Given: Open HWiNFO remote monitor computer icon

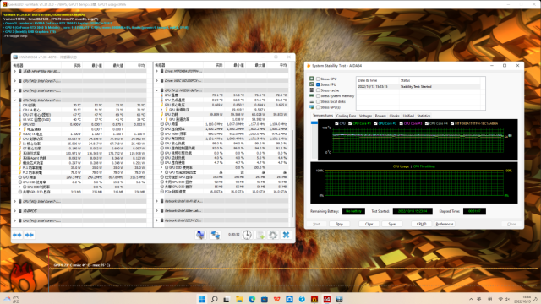Looking at the screenshot, I should [200, 235].
